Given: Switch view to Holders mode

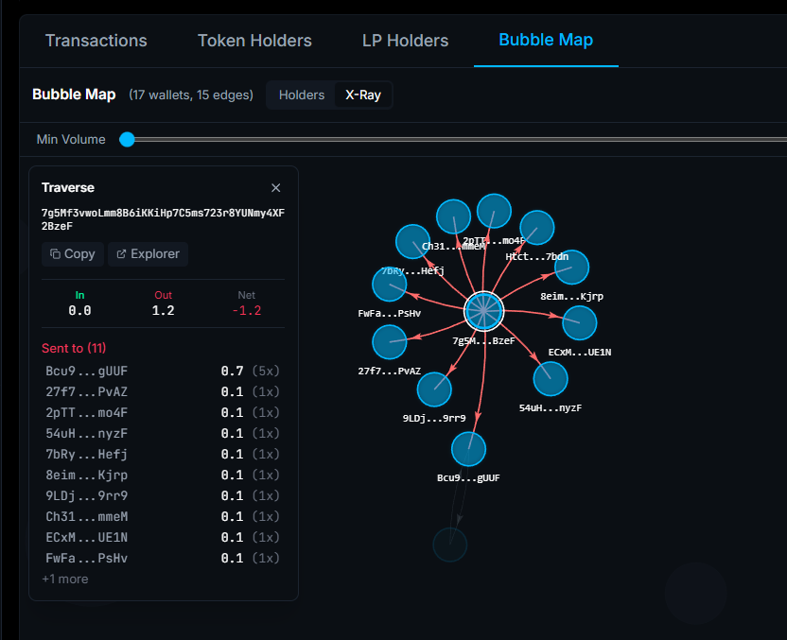Looking at the screenshot, I should click(x=302, y=95).
